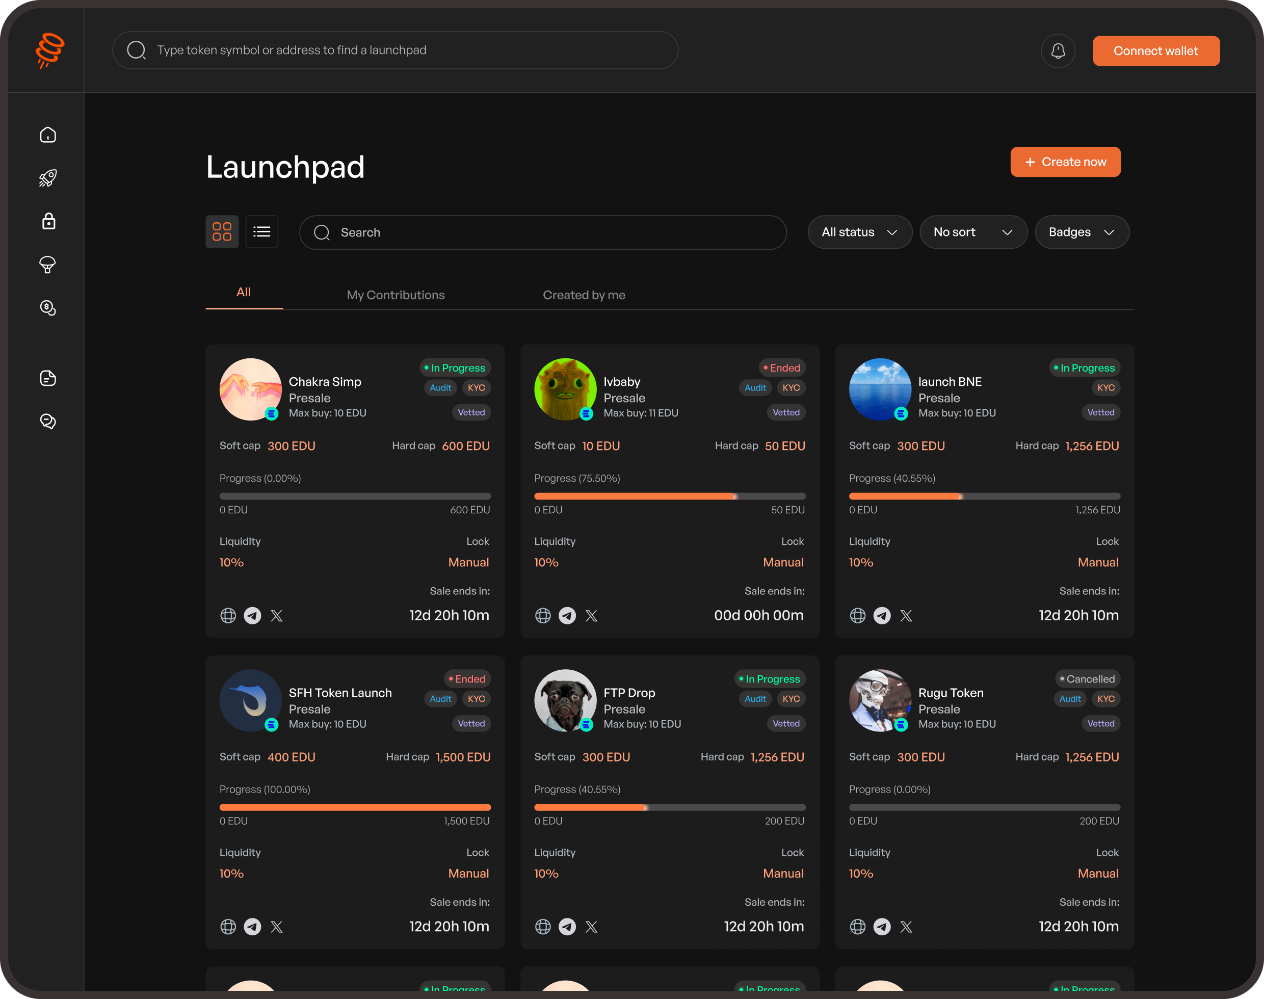Select the rocket Launchpad icon in the sidebar
The height and width of the screenshot is (999, 1264).
(48, 178)
